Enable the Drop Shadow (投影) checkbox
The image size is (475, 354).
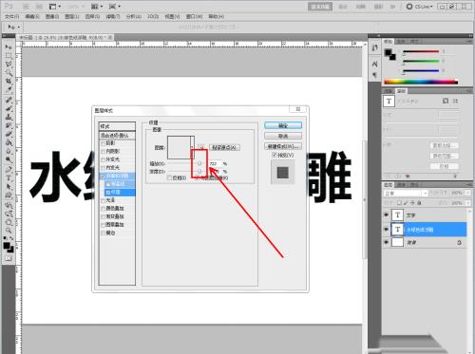click(x=103, y=143)
